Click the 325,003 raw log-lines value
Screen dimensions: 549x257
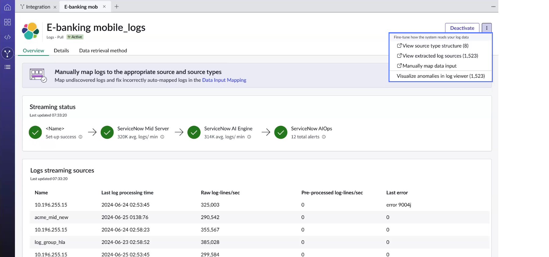(210, 205)
